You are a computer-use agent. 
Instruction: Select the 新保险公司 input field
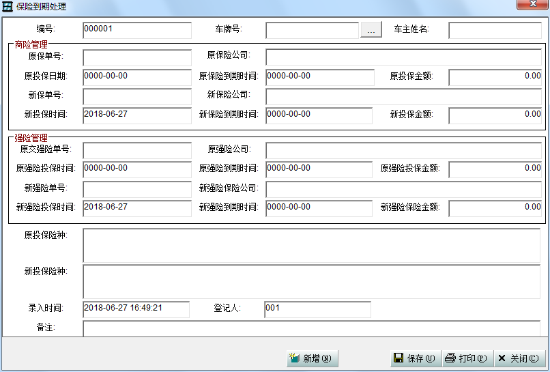coord(404,96)
